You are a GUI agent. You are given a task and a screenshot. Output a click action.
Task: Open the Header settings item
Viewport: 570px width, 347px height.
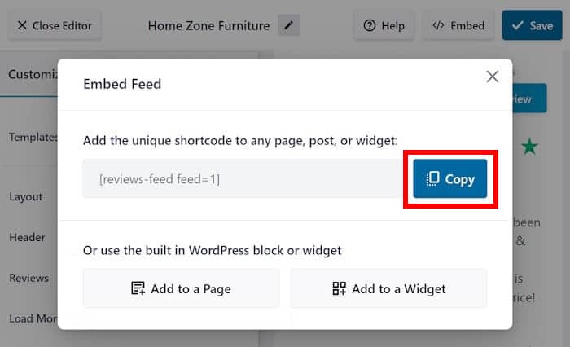pyautogui.click(x=27, y=237)
